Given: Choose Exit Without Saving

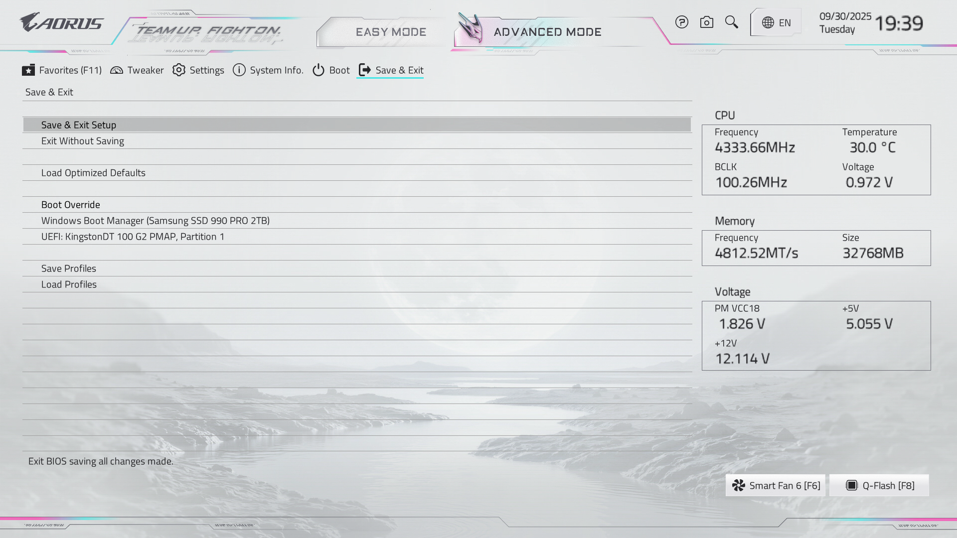Looking at the screenshot, I should coord(83,141).
